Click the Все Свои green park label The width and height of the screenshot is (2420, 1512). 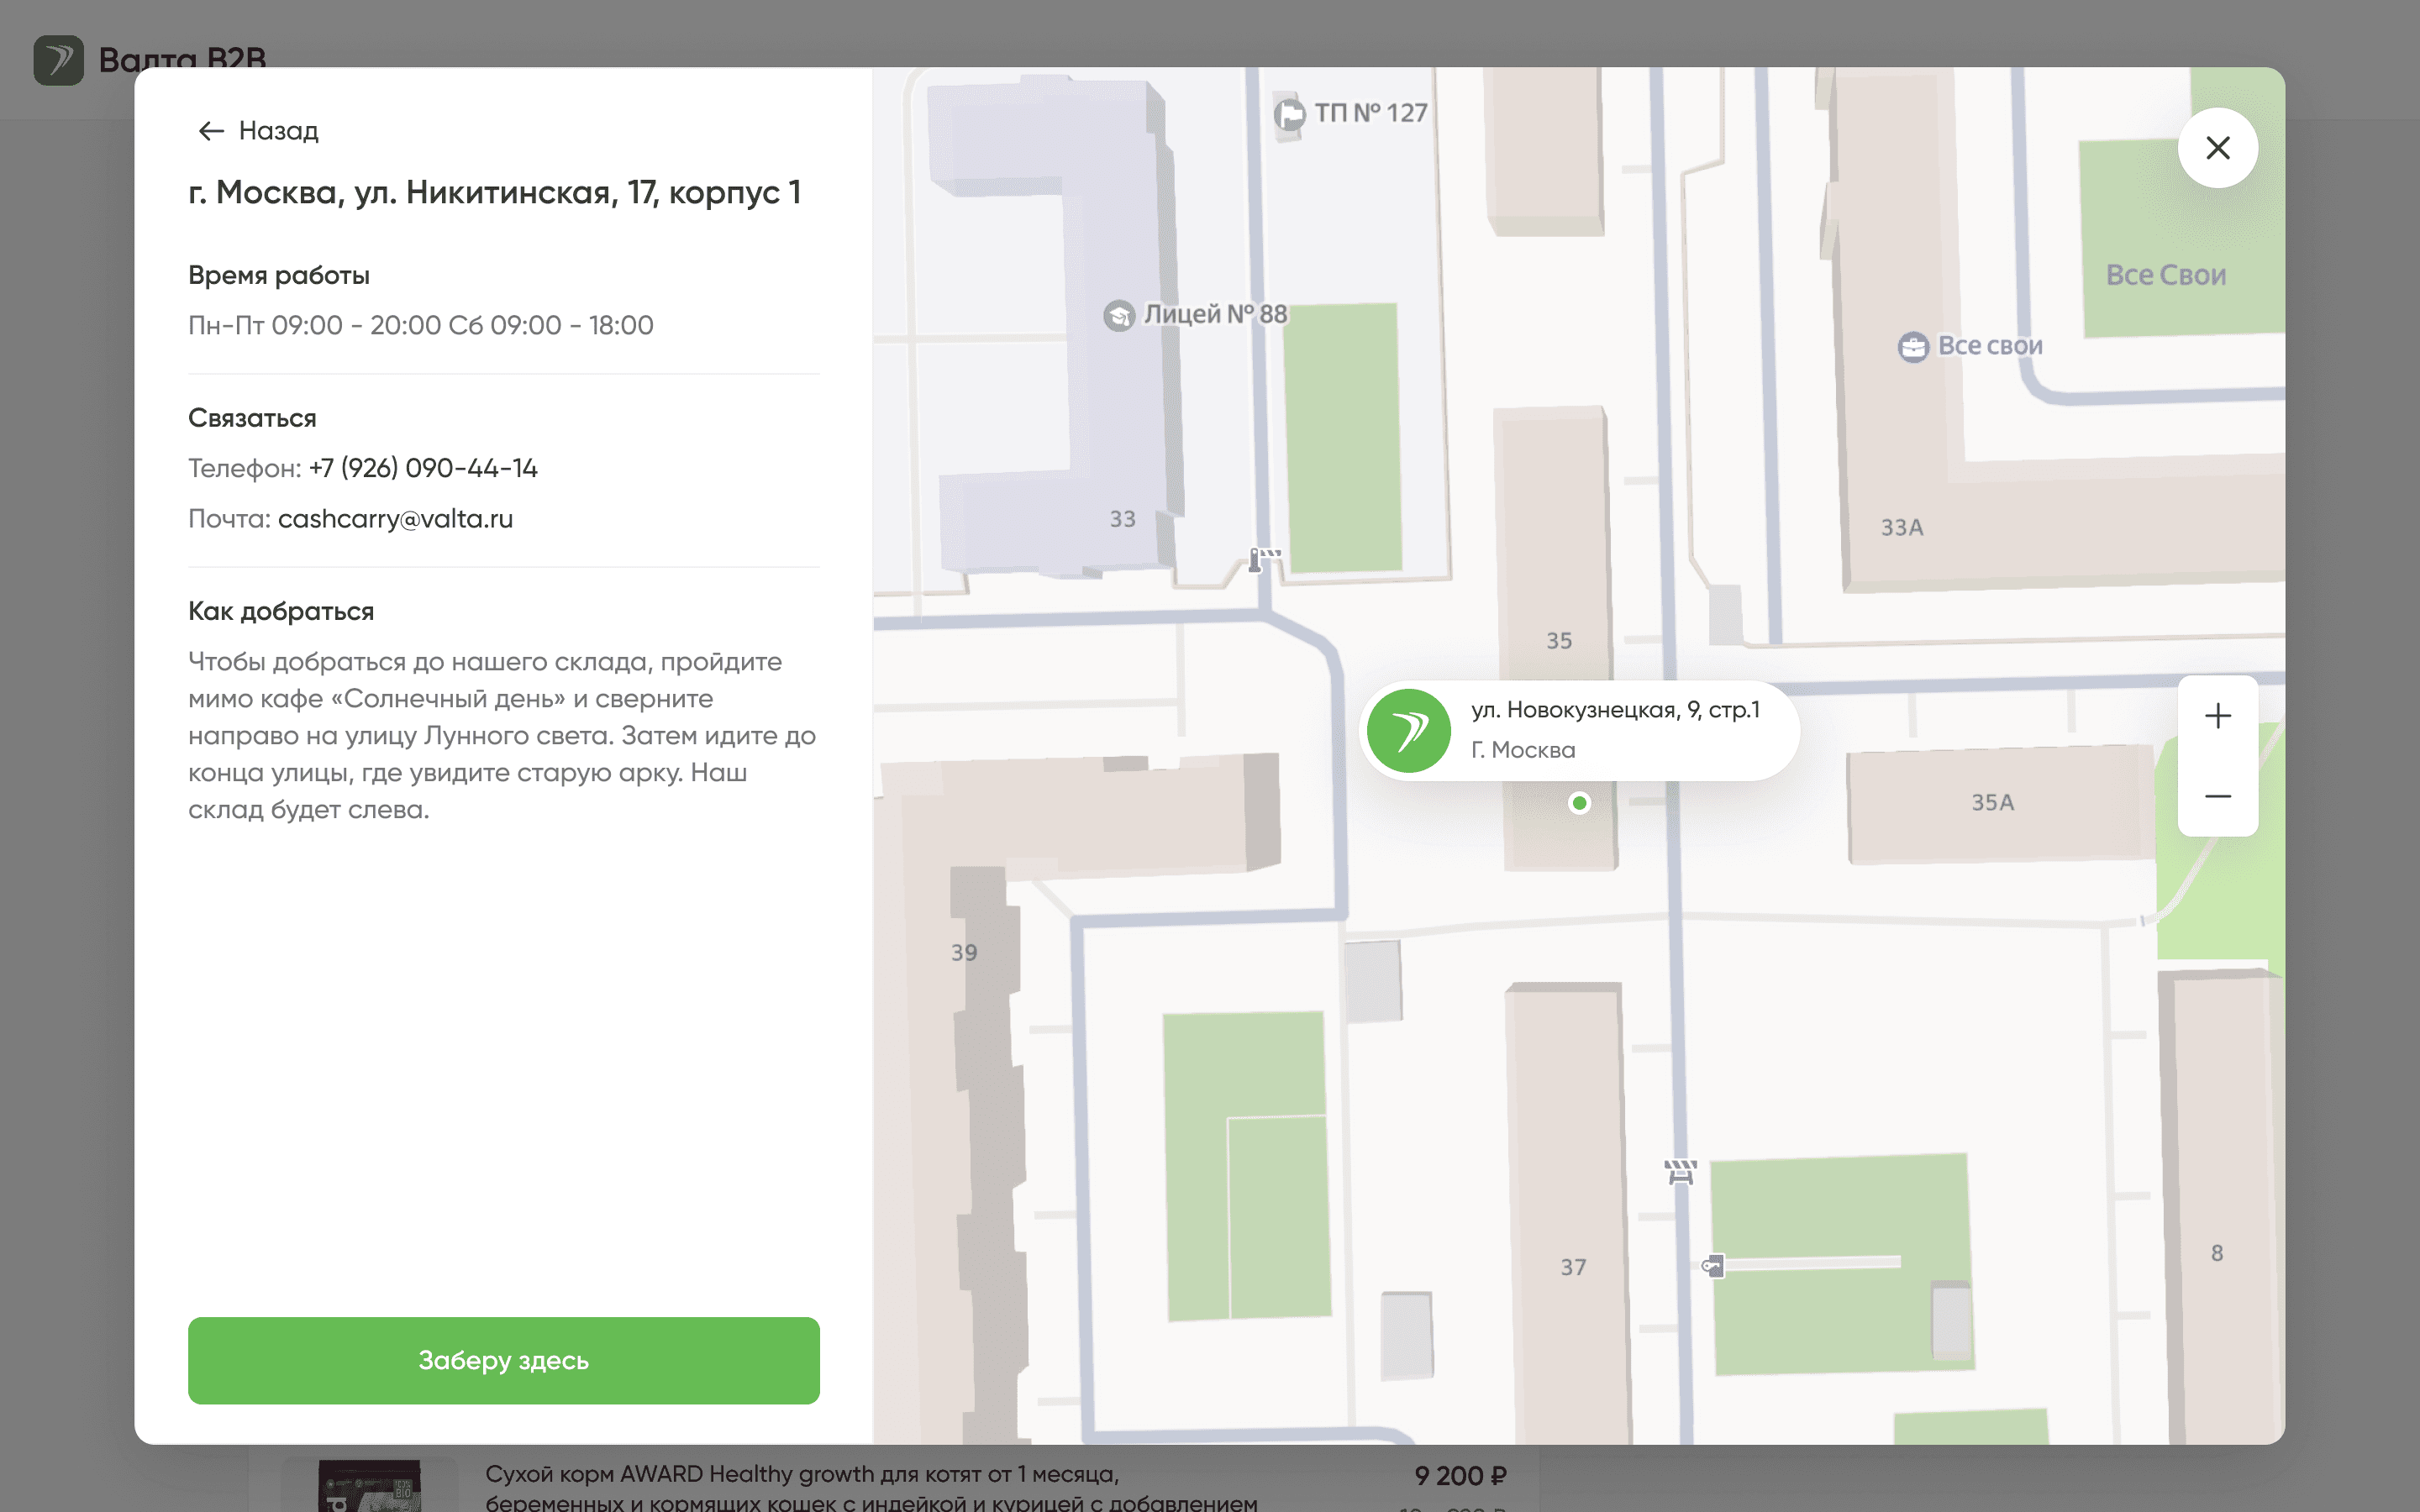point(2165,275)
